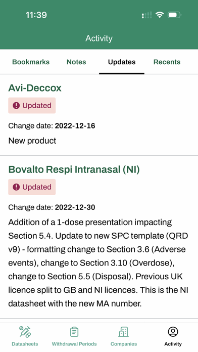The image size is (198, 352).
Task: Switch to the Notes tab
Action: click(76, 62)
